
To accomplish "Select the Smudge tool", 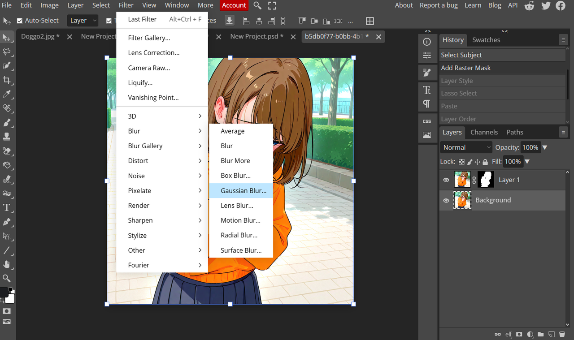I will (x=7, y=179).
